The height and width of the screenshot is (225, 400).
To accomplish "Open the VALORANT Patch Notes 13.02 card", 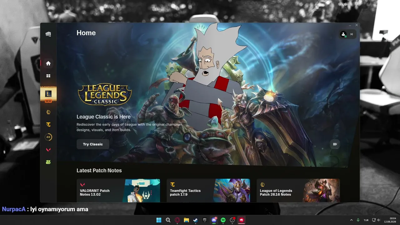I will [x=118, y=191].
